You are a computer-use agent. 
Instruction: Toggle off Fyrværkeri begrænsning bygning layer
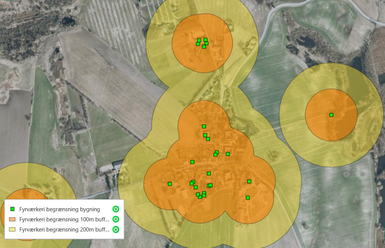click(116, 209)
